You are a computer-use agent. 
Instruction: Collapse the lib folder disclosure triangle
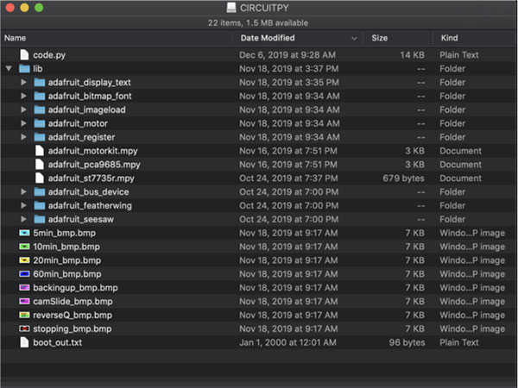coord(9,68)
